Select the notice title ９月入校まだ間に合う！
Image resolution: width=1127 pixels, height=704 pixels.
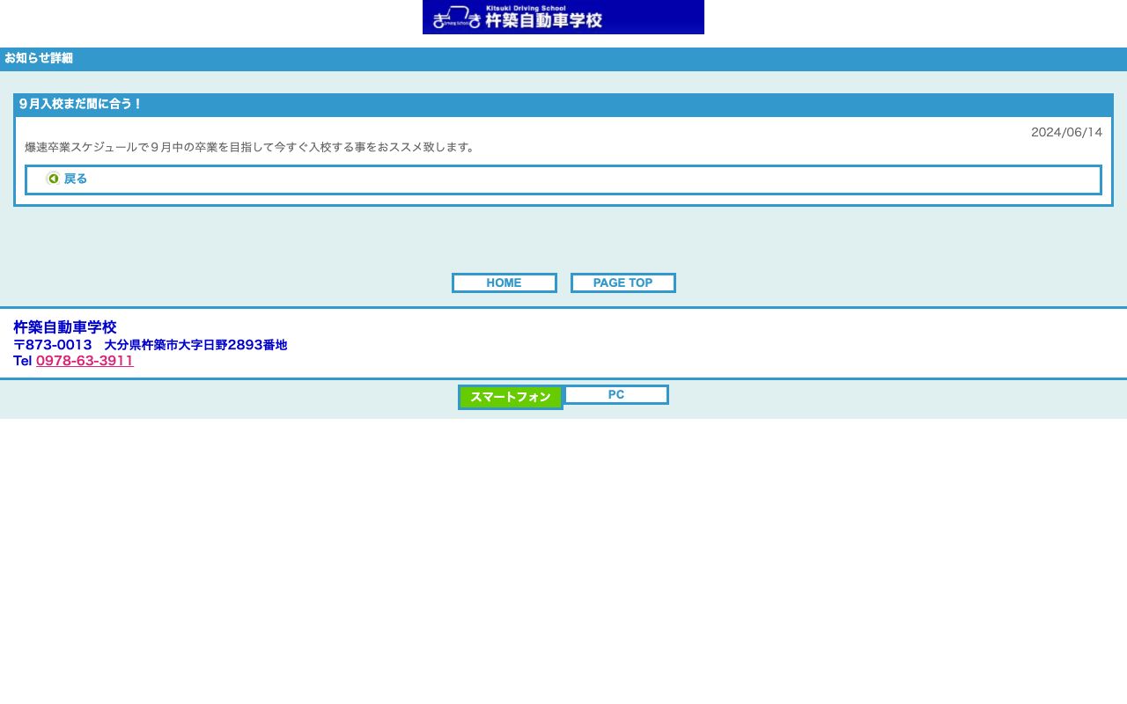click(80, 103)
